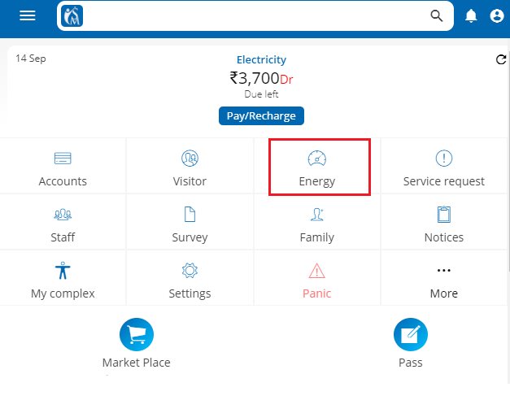
Task: Open the My complex tile
Action: point(63,278)
